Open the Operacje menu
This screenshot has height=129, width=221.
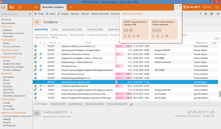pyautogui.click(x=75, y=14)
